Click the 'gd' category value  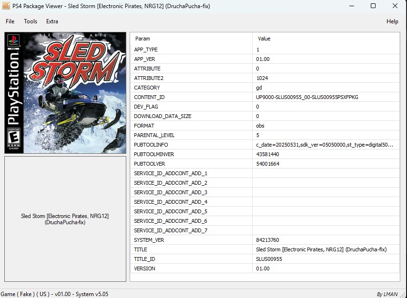tap(259, 88)
